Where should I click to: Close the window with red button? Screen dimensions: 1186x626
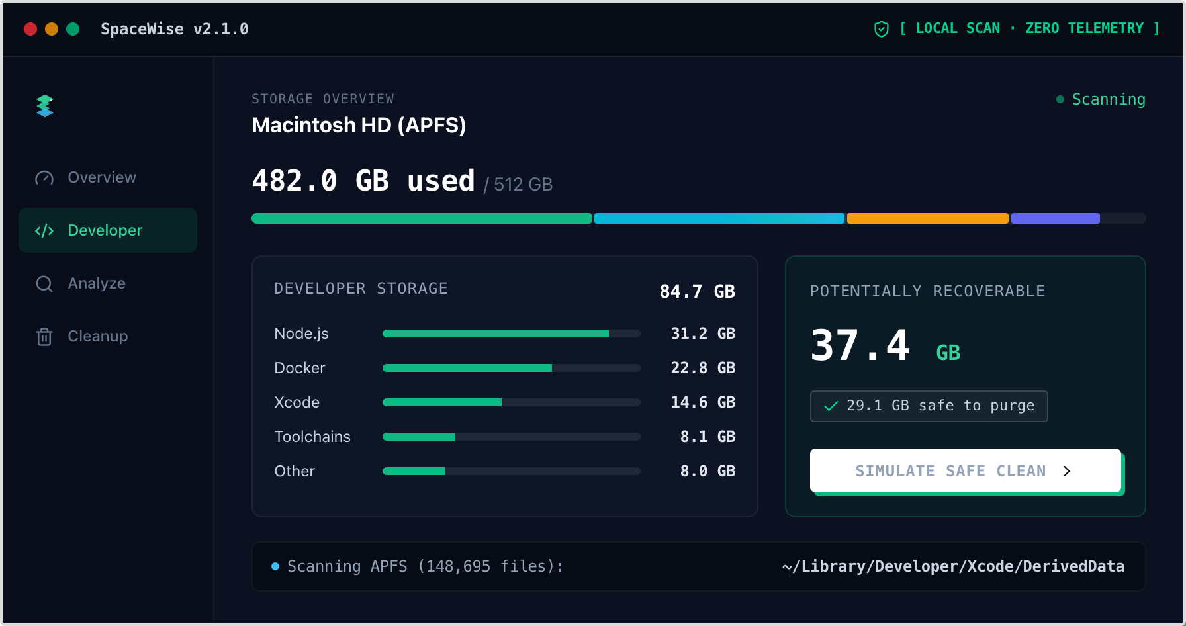[30, 29]
